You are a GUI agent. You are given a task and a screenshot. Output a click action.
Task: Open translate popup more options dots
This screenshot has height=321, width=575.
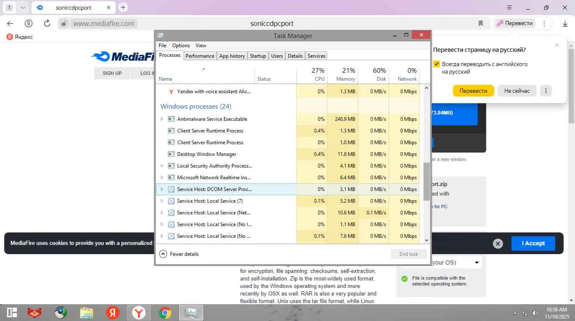click(x=546, y=91)
